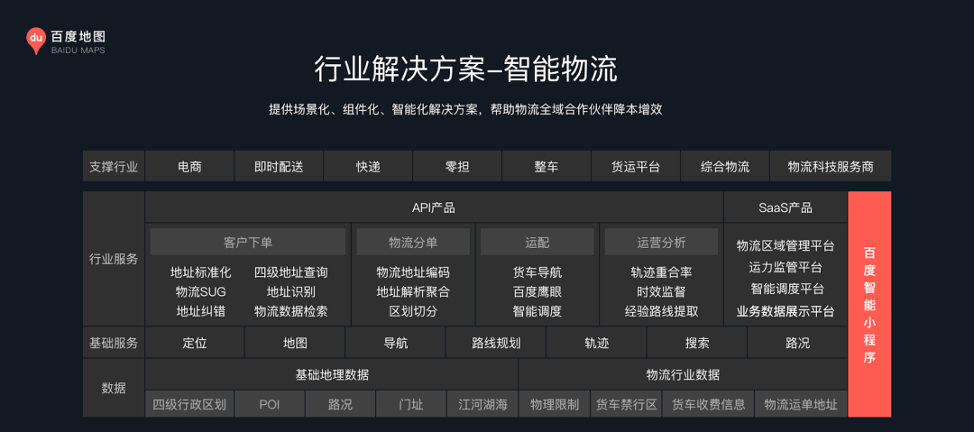Image resolution: width=974 pixels, height=432 pixels.
Task: Select the 导航 service cell
Action: (396, 343)
